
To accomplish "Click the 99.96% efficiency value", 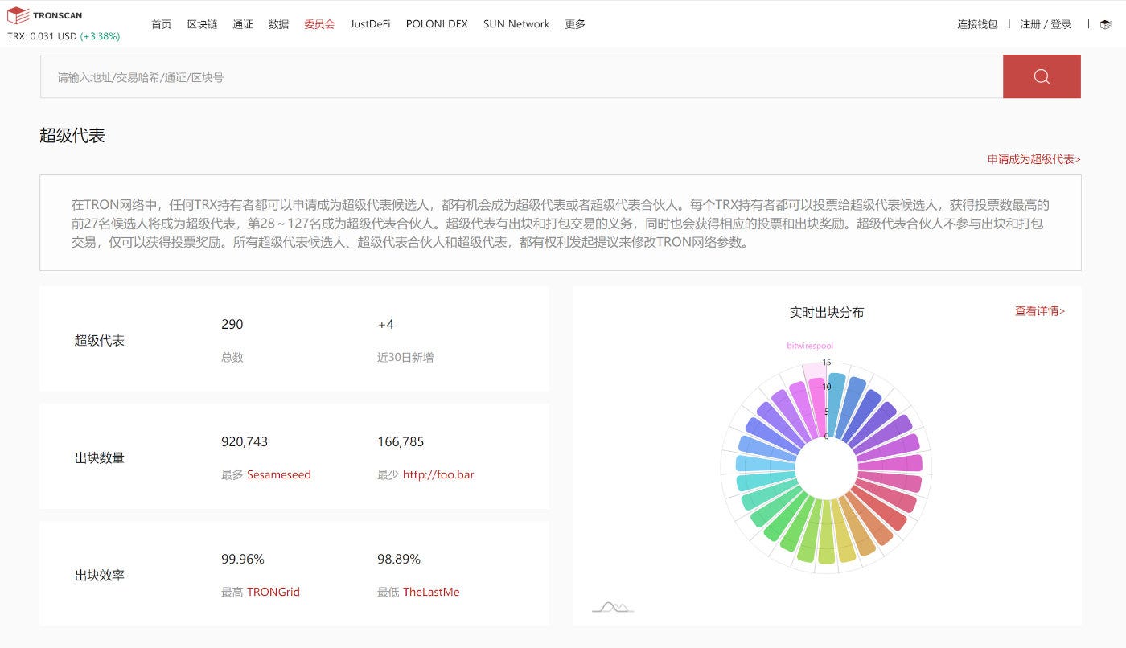I will [243, 560].
